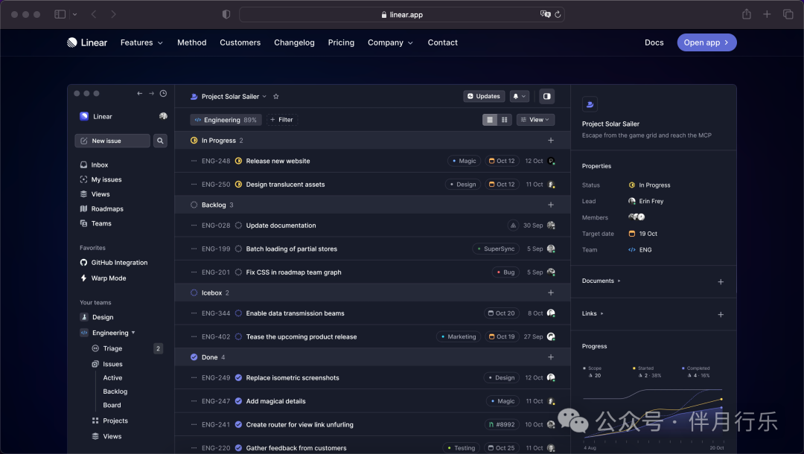Click 19 Oct target date property
The height and width of the screenshot is (454, 804).
point(643,234)
